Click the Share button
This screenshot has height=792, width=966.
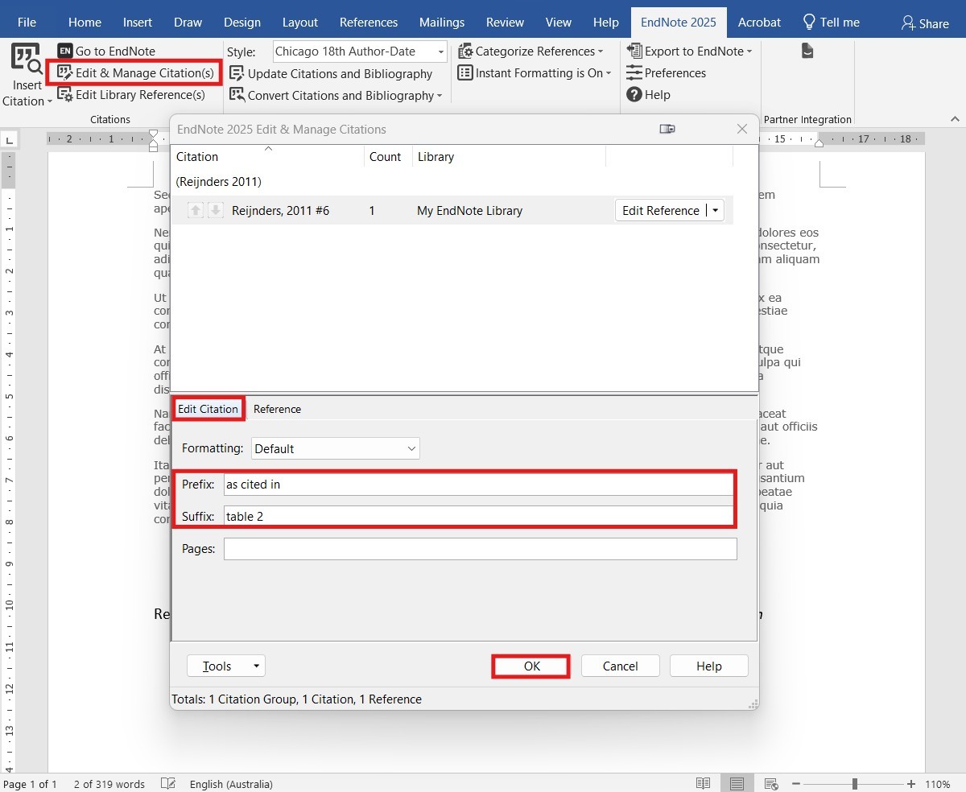pyautogui.click(x=925, y=23)
